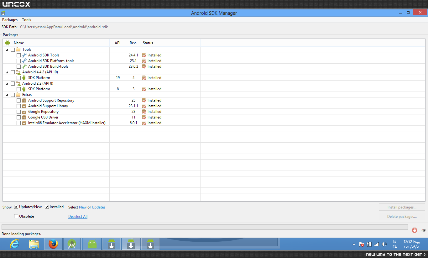428x258 pixels.
Task: Sort by the API column header
Action: (x=117, y=43)
